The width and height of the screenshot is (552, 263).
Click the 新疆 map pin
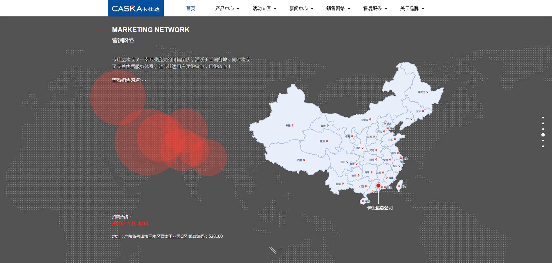point(293,125)
